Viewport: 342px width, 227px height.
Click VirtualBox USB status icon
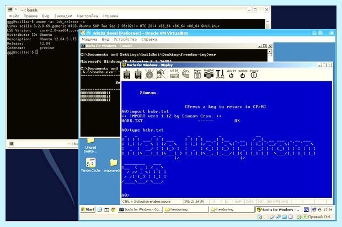(272, 217)
